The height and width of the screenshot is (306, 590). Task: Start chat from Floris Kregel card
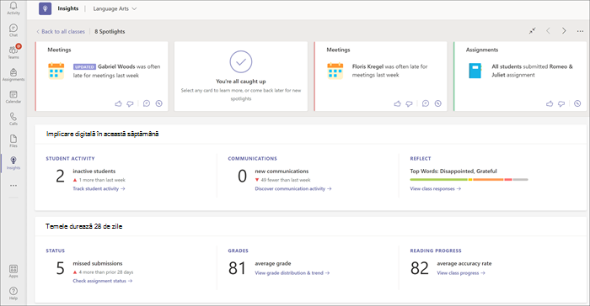pos(426,103)
